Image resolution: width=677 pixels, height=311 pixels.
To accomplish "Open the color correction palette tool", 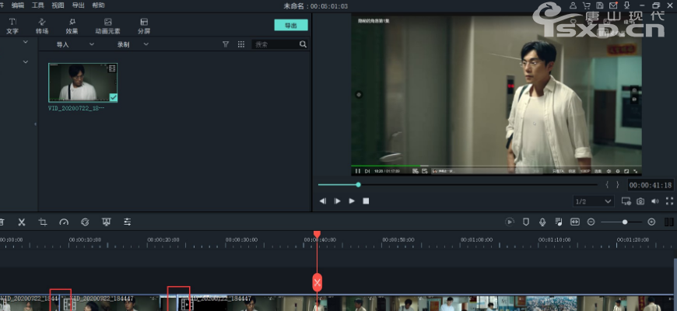I will [x=85, y=222].
